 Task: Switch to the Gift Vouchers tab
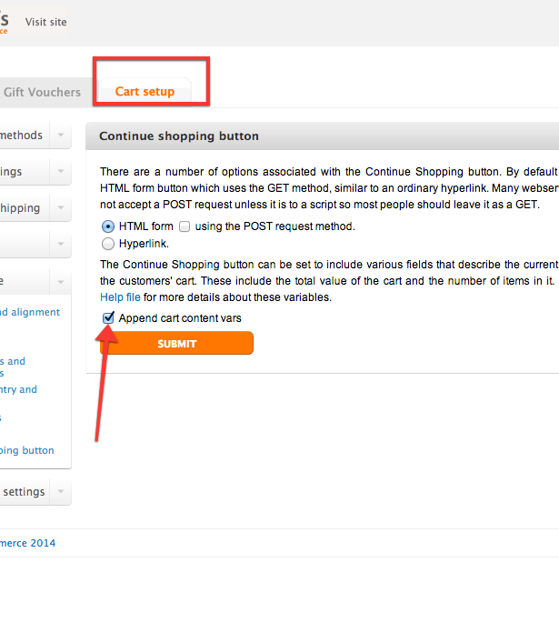point(42,92)
